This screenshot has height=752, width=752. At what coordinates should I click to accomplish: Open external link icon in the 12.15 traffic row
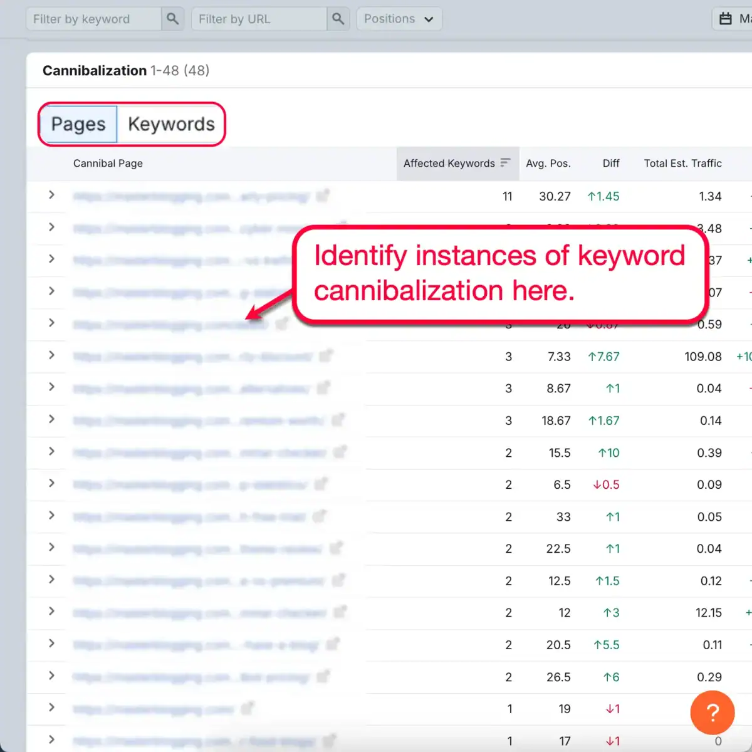coord(340,612)
